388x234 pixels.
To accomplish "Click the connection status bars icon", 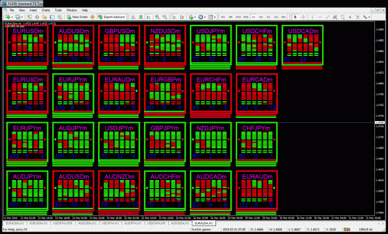I will (347, 230).
